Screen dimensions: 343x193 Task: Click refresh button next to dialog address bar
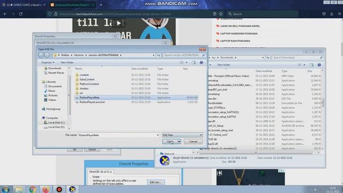pyautogui.click(x=159, y=55)
